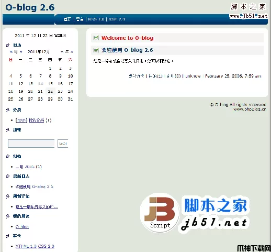Select day 1 in the calendar

[x=50, y=68]
